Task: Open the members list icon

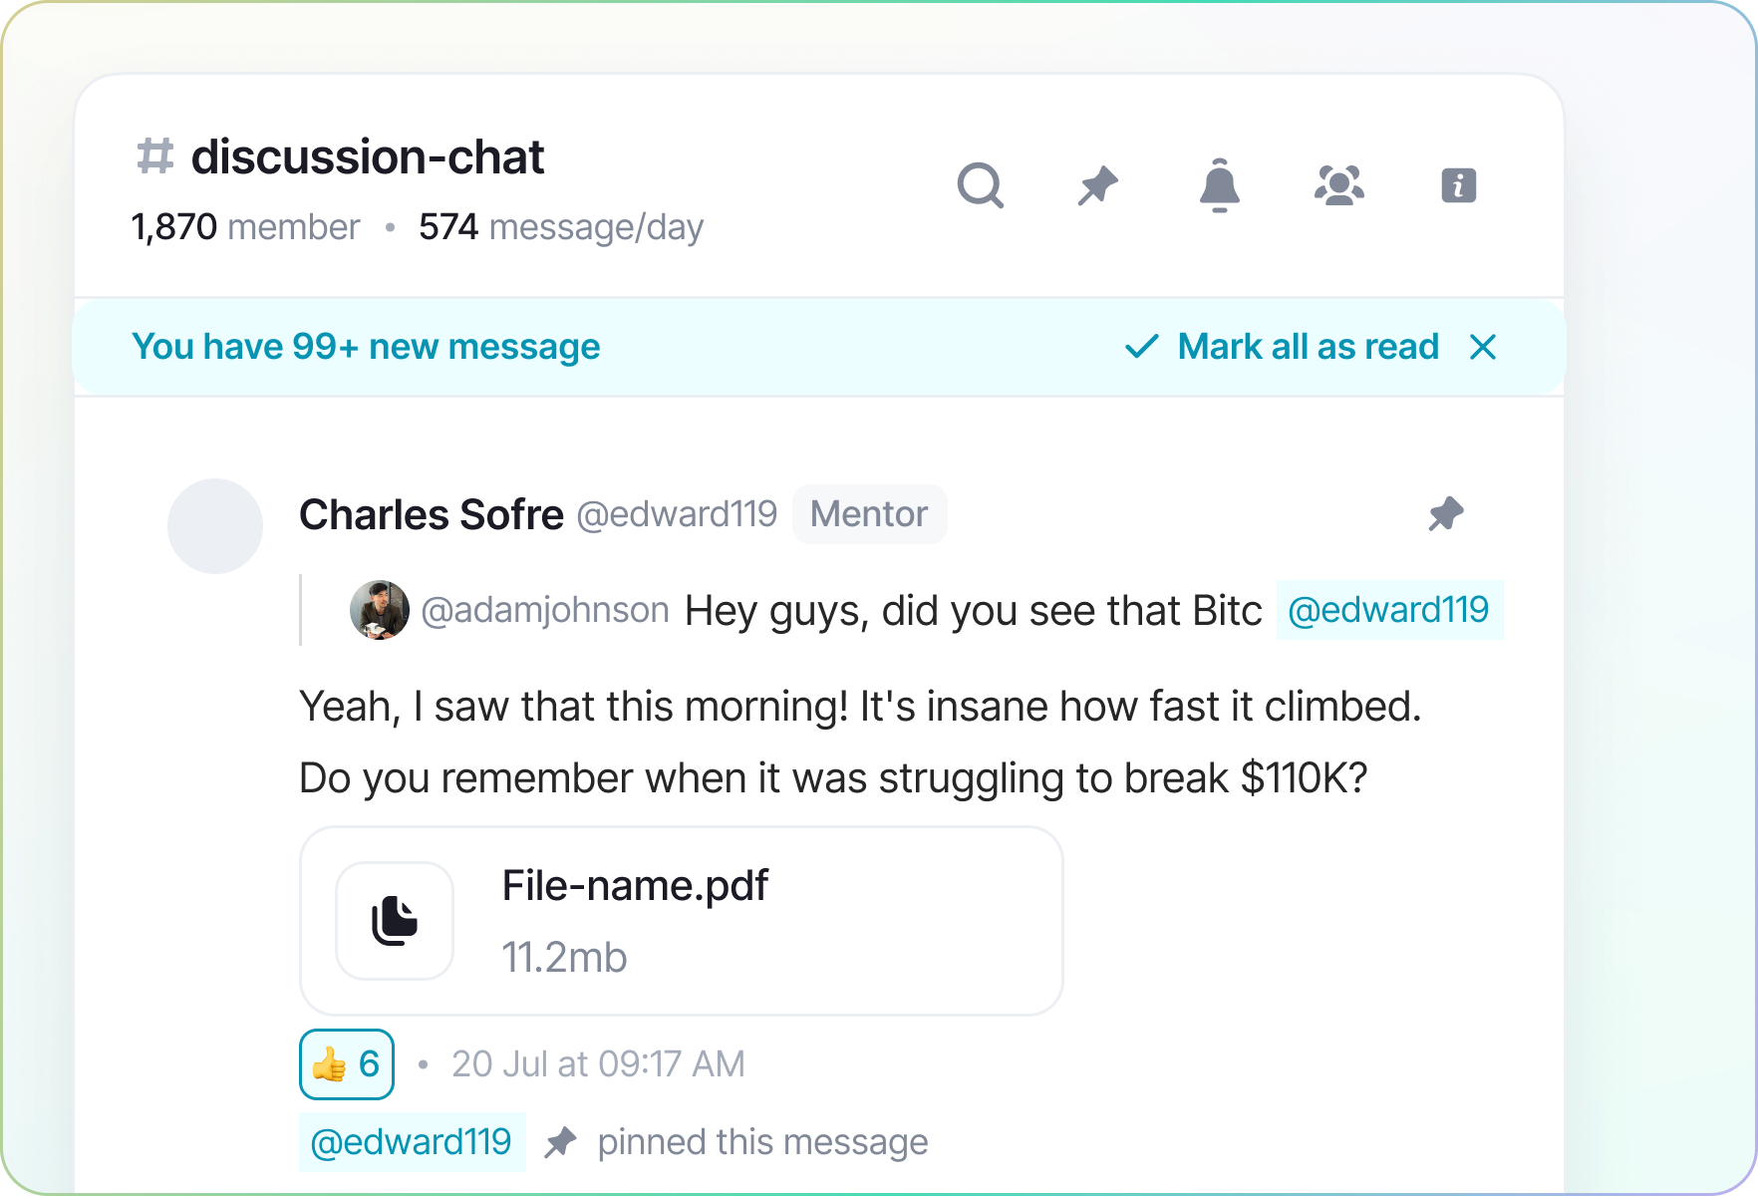Action: click(x=1339, y=185)
